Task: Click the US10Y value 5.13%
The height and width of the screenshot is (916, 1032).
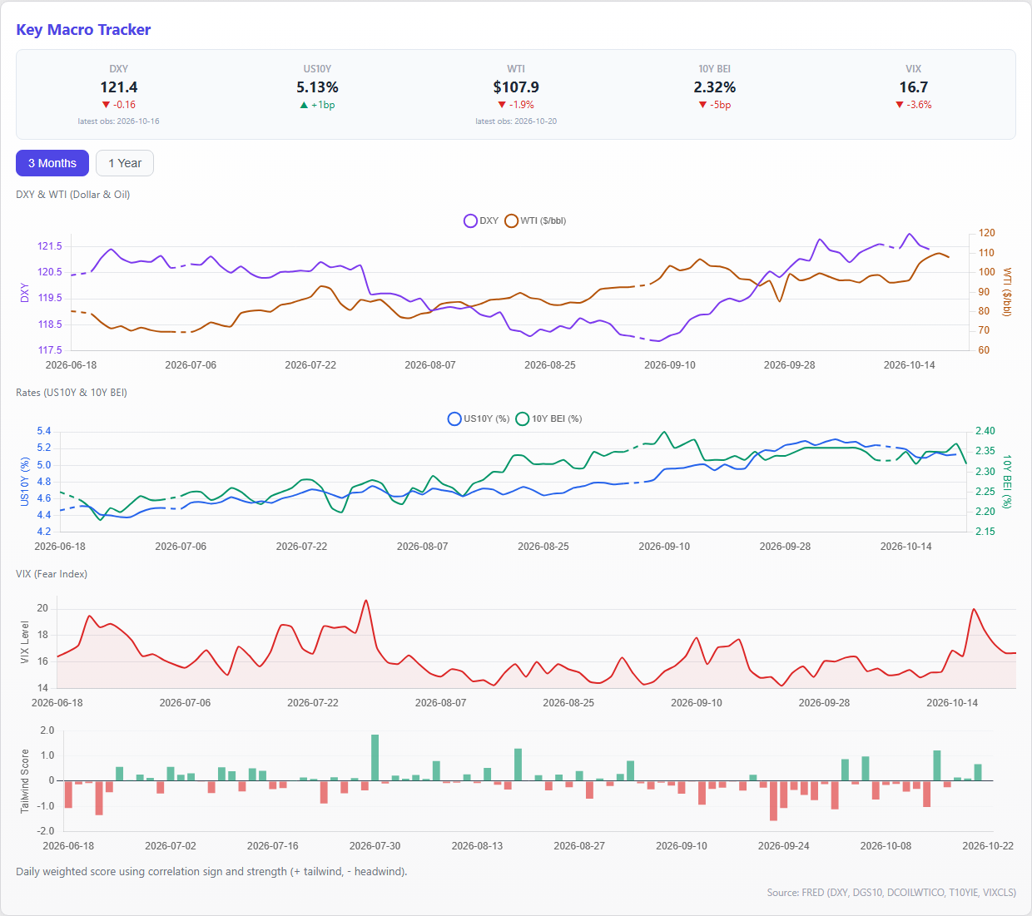Action: pyautogui.click(x=317, y=87)
